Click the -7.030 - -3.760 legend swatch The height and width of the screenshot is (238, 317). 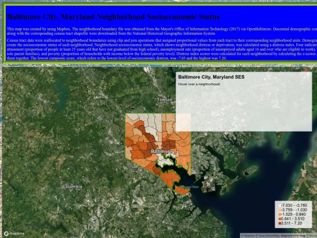[x=280, y=206]
